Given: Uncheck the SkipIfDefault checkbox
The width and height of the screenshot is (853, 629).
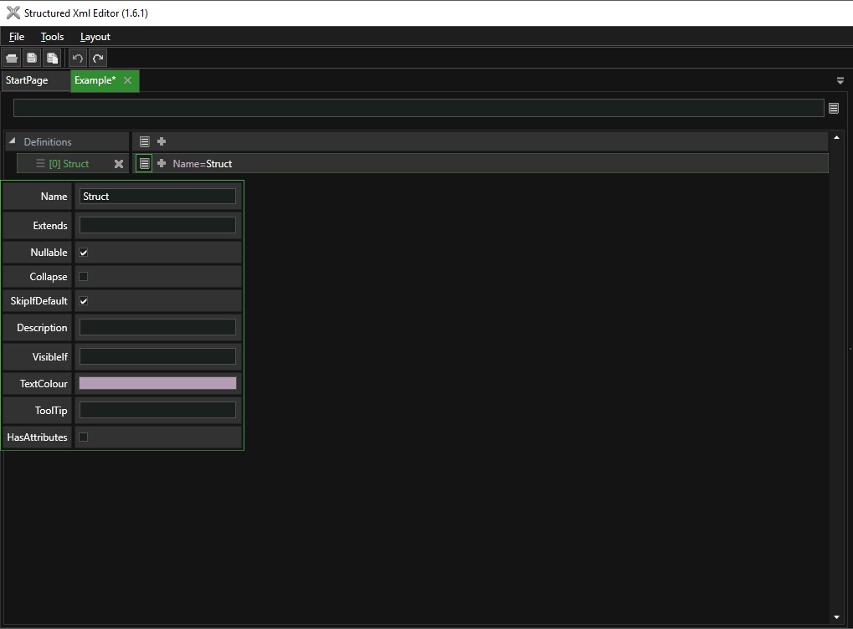Looking at the screenshot, I should click(83, 300).
